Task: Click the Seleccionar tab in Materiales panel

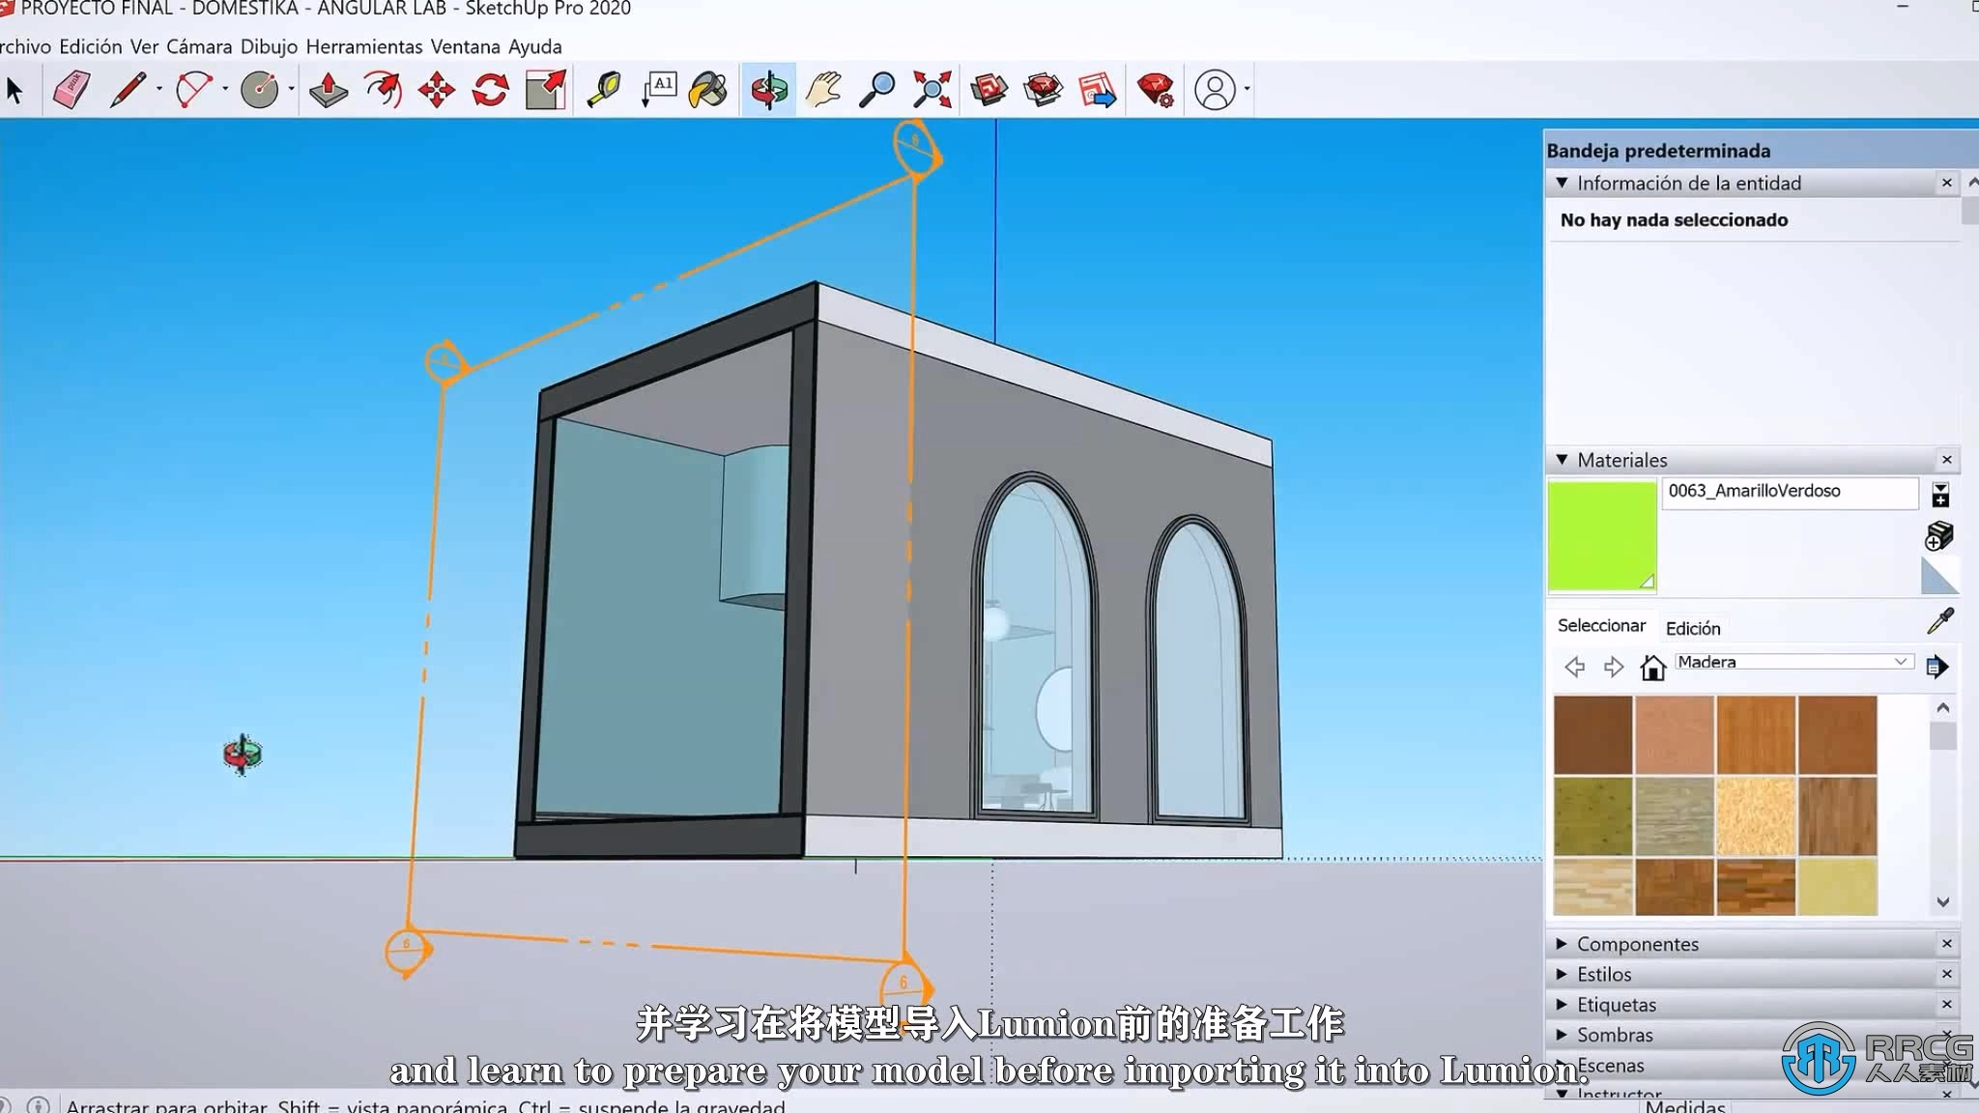Action: pyautogui.click(x=1601, y=624)
